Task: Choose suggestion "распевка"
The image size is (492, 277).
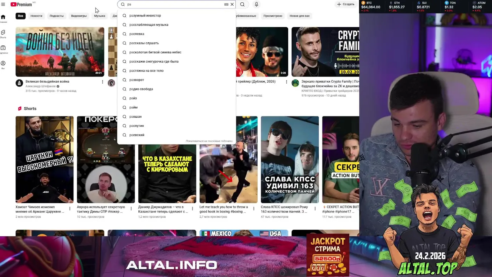Action: pyautogui.click(x=176, y=34)
